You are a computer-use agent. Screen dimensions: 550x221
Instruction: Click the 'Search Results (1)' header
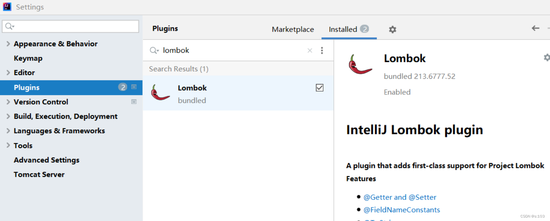[x=179, y=69]
